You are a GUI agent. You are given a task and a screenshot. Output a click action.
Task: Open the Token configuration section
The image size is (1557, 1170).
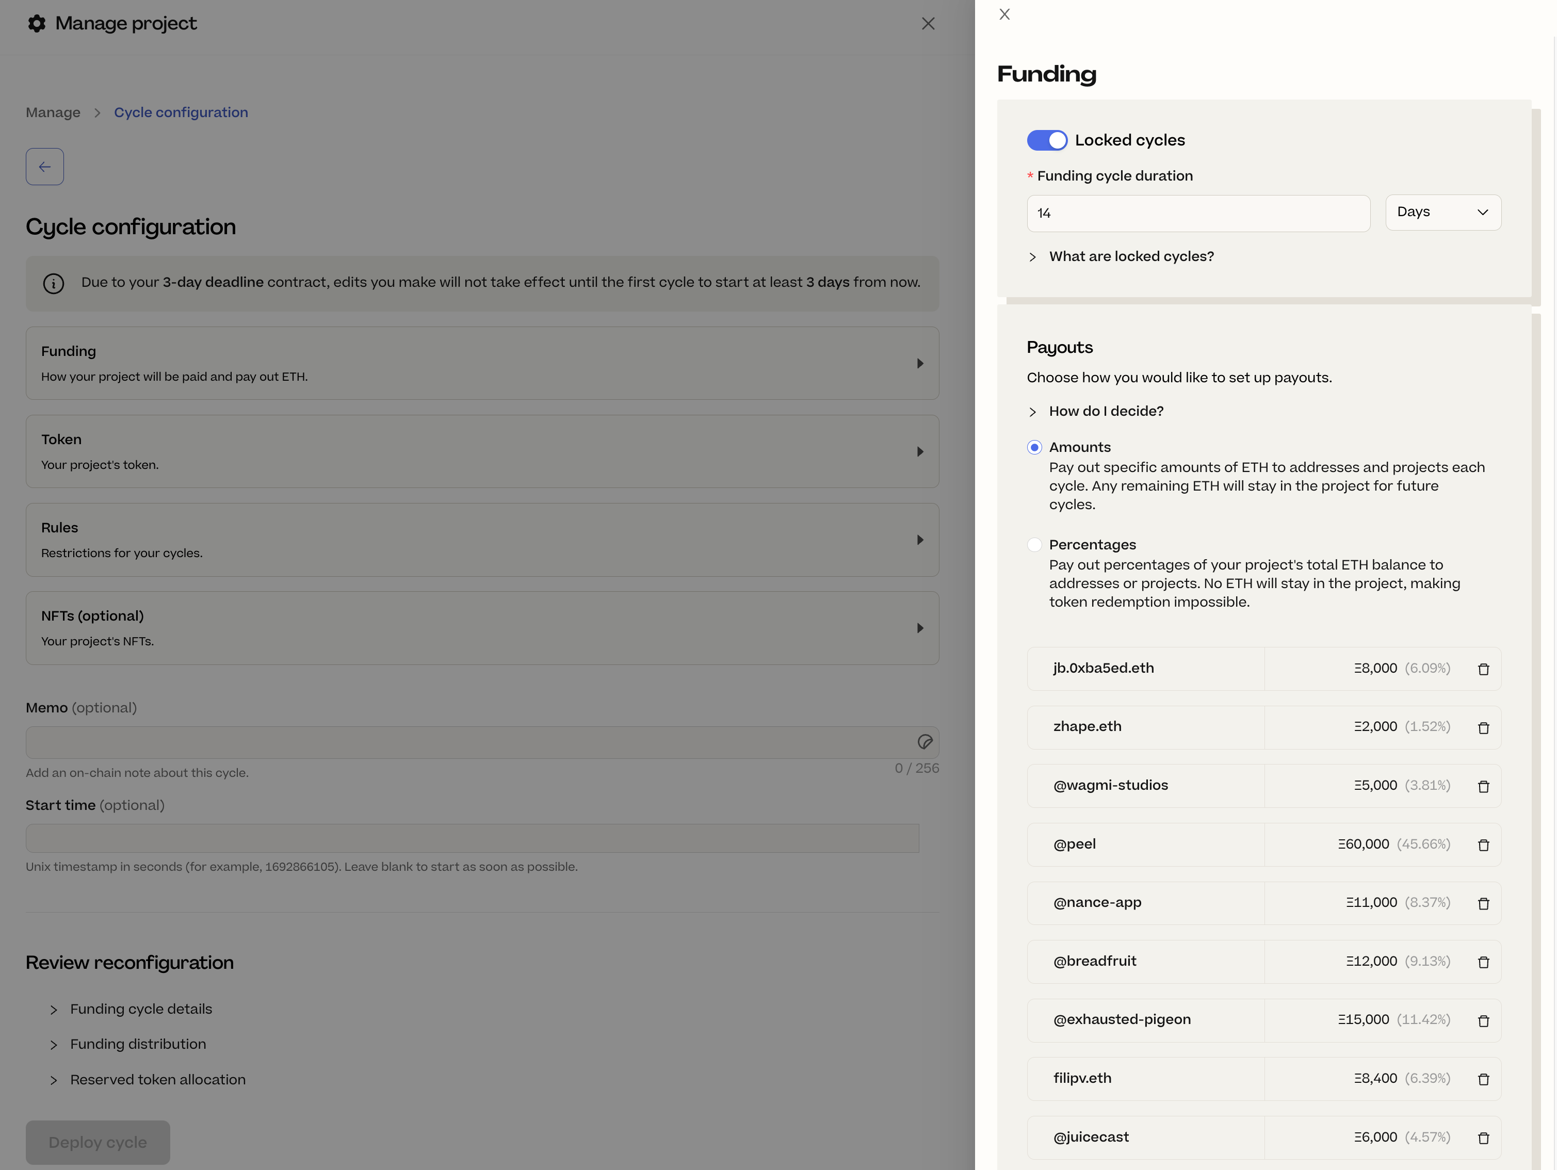coord(481,451)
